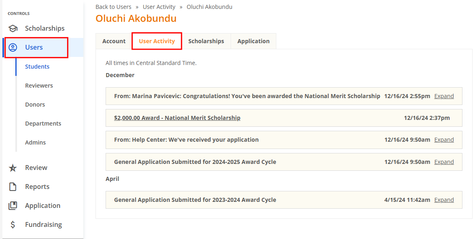Click Students in the sidebar
Viewport: 475px width, 239px height.
[x=37, y=66]
